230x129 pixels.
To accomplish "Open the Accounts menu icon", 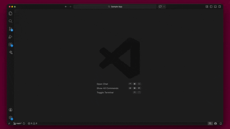I will point(11,110).
